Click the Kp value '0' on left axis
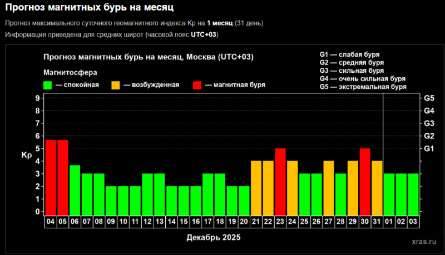 click(x=38, y=212)
